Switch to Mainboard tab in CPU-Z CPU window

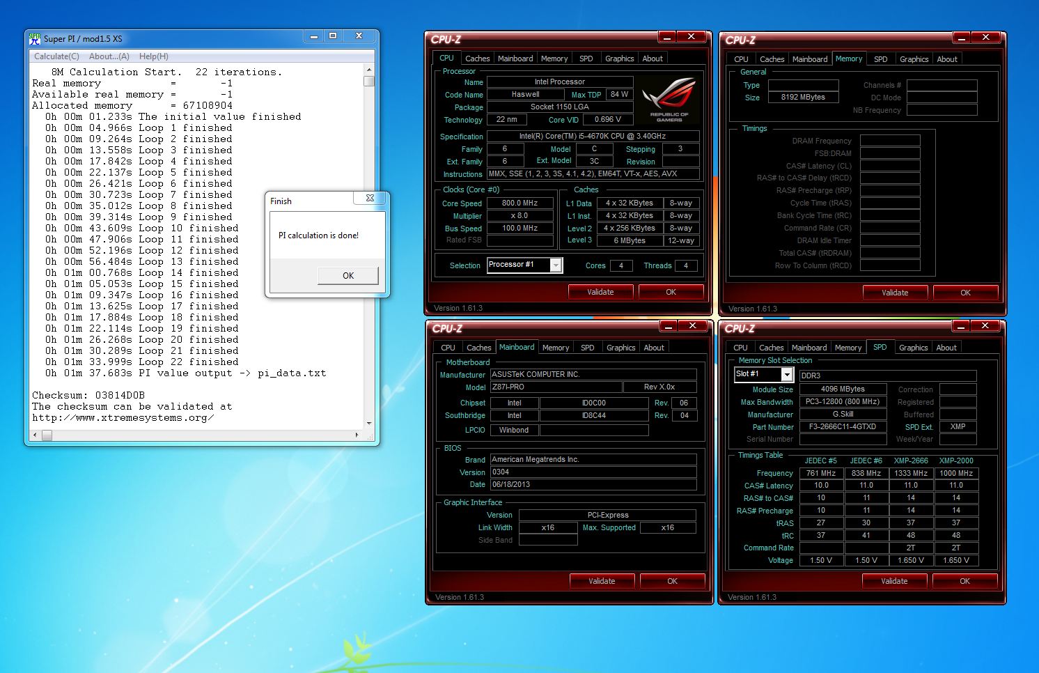click(x=515, y=59)
